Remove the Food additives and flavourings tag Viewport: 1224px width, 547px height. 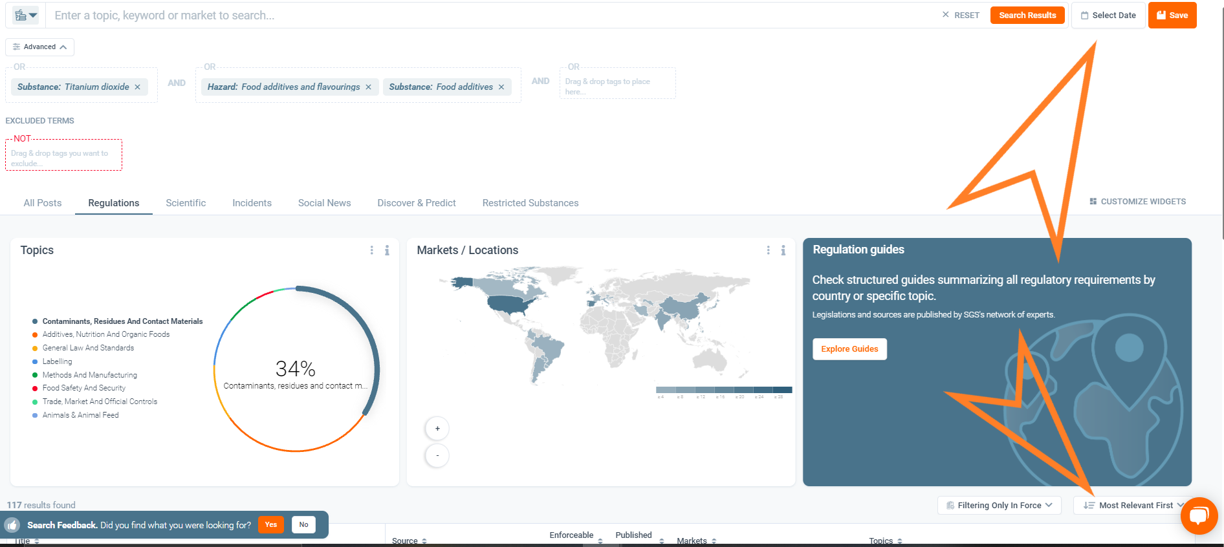coord(368,87)
